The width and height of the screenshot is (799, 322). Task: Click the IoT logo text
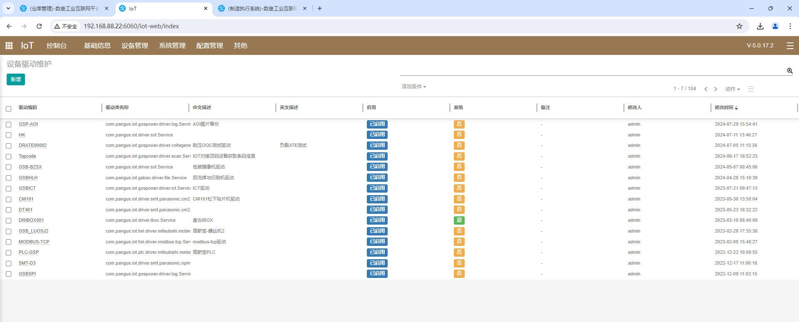click(x=27, y=45)
